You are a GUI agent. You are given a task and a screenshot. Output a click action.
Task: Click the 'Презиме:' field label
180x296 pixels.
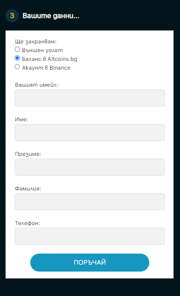[28, 154]
